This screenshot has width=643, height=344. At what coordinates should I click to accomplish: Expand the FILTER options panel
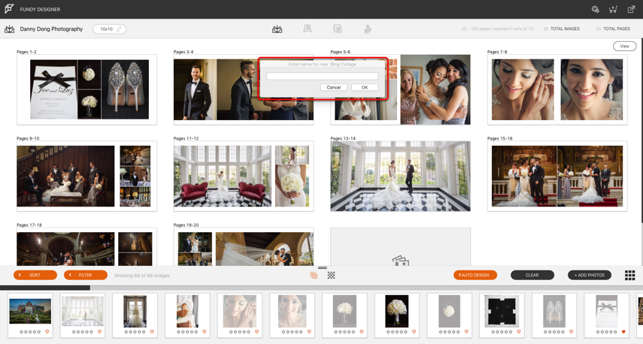(86, 275)
